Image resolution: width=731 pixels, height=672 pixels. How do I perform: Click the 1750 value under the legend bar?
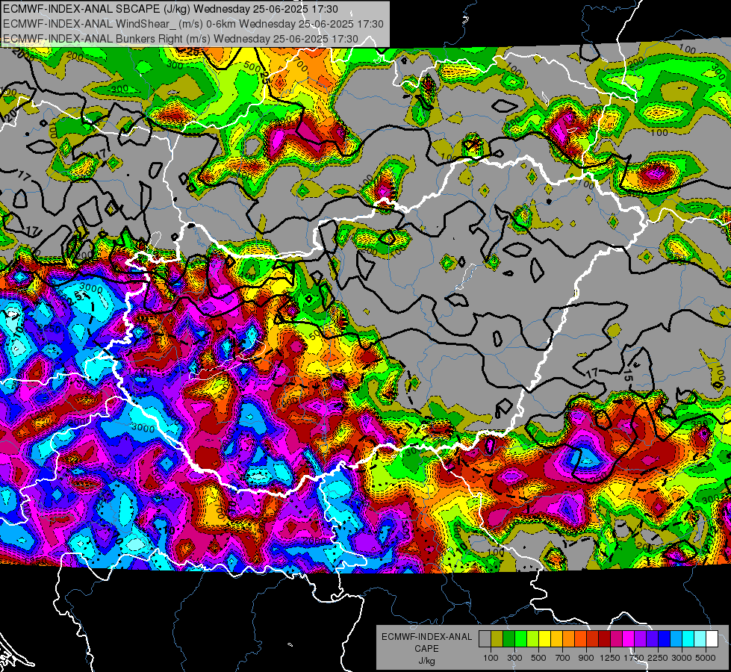tap(634, 658)
